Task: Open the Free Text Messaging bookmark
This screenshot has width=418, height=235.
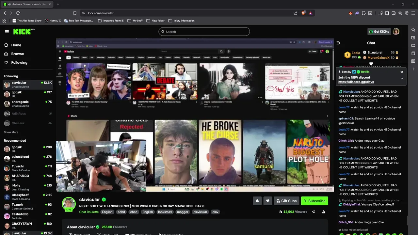Action: click(79, 21)
